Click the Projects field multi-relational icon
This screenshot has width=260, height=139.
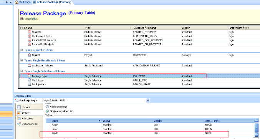[x=29, y=32]
